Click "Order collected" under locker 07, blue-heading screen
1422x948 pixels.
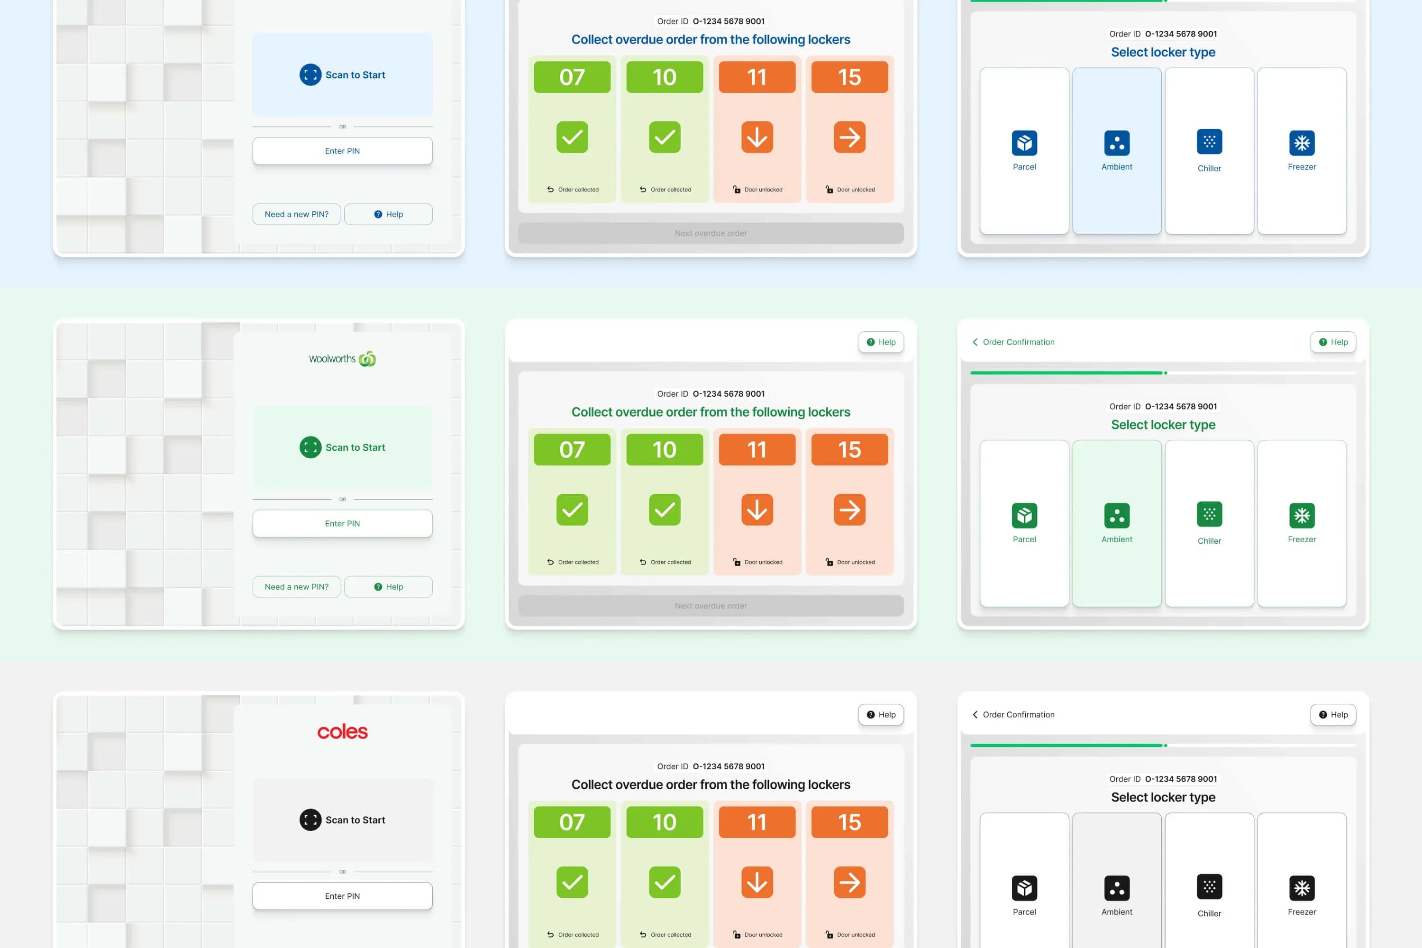click(578, 190)
